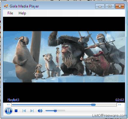The height and width of the screenshot is (119, 128).
Task: Open the Help menu
Action: [22, 13]
